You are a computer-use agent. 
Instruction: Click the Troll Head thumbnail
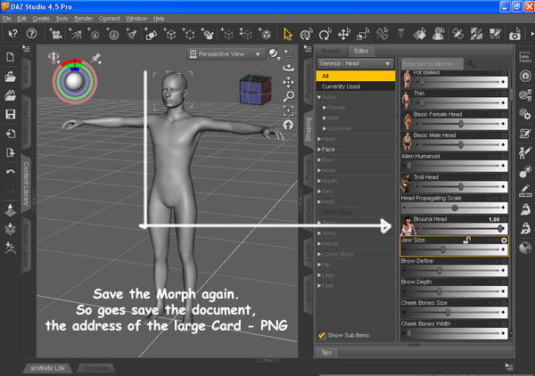(406, 184)
